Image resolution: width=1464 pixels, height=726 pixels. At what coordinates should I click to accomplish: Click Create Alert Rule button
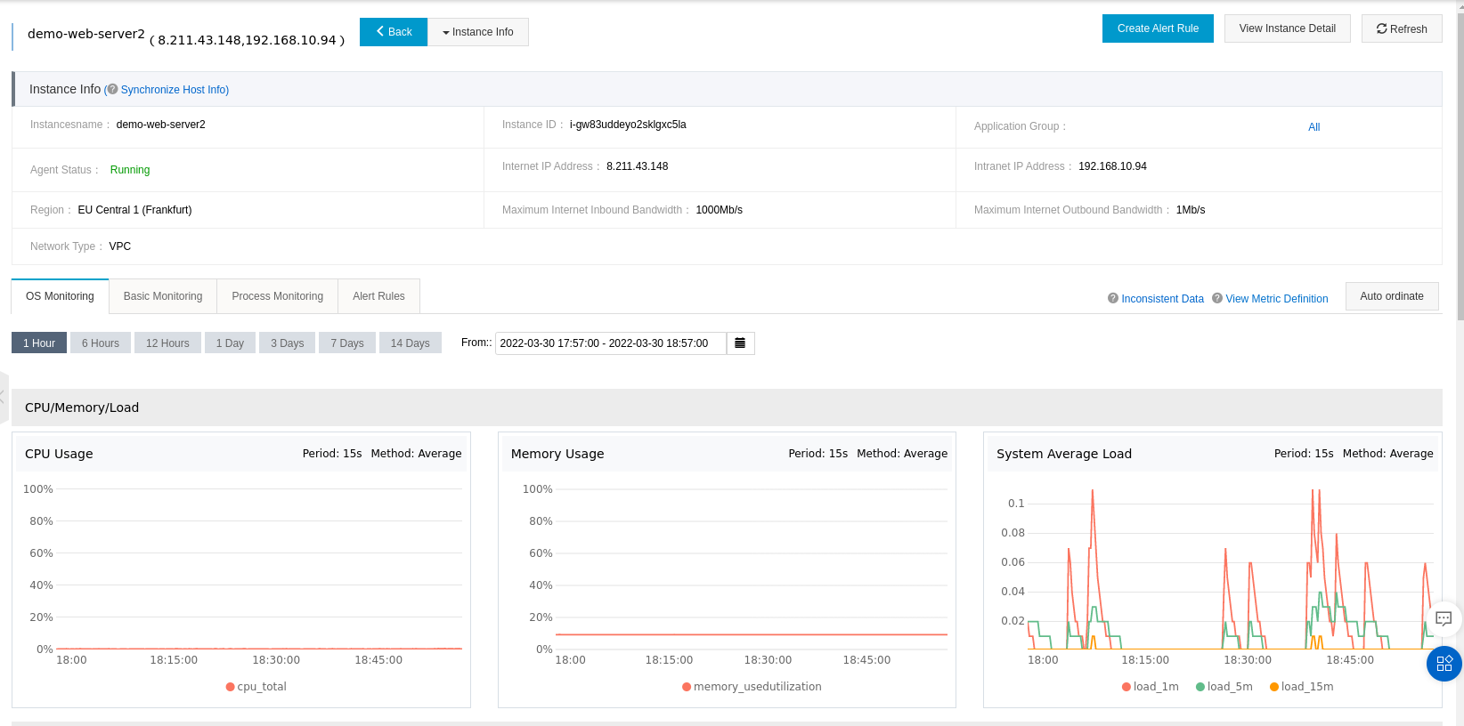(x=1158, y=28)
